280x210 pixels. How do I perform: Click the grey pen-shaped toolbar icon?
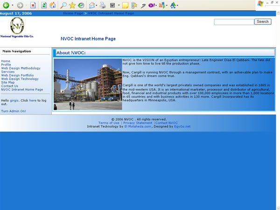pyautogui.click(x=143, y=6)
